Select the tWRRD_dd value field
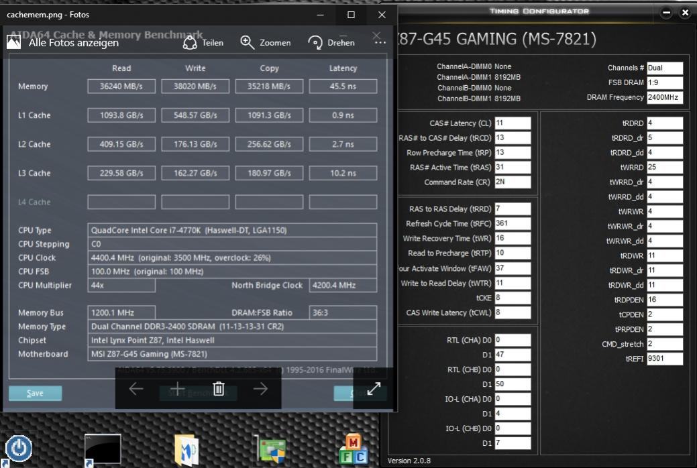The width and height of the screenshot is (697, 468). [x=665, y=196]
